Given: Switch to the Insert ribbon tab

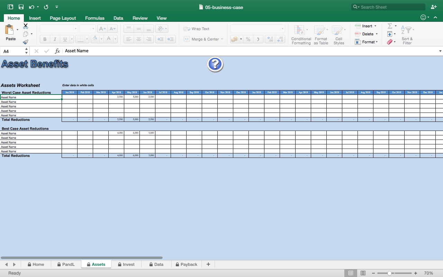Looking at the screenshot, I should pos(35,18).
